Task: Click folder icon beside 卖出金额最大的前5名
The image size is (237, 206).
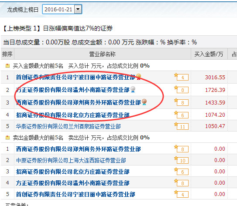Action: click(x=7, y=138)
